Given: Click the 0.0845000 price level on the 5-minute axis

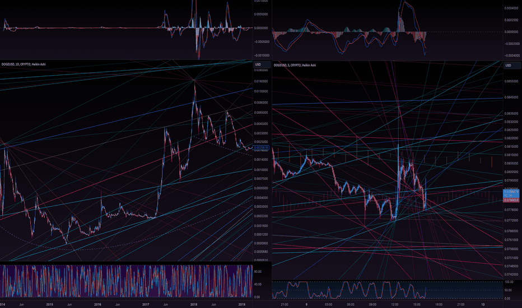Looking at the screenshot, I should click(511, 97).
